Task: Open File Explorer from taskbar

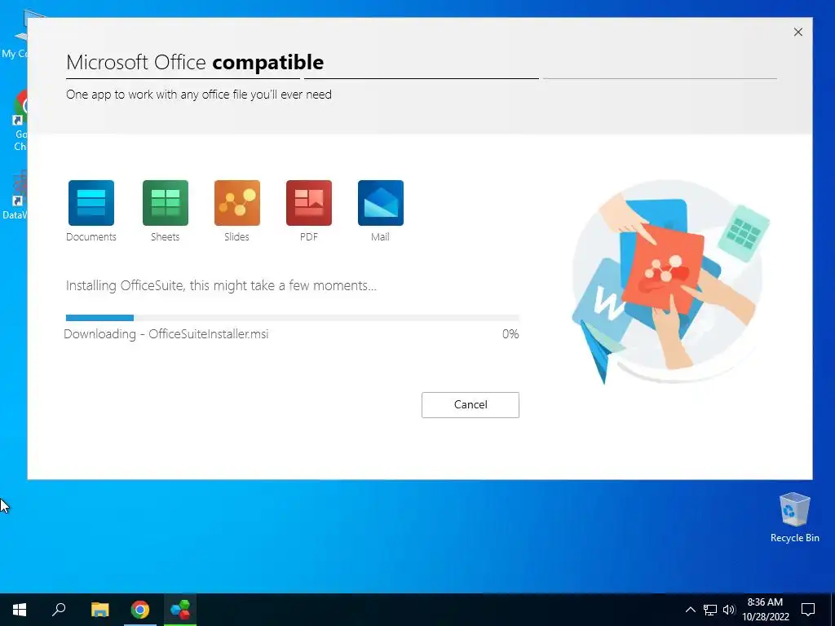Action: pos(99,610)
